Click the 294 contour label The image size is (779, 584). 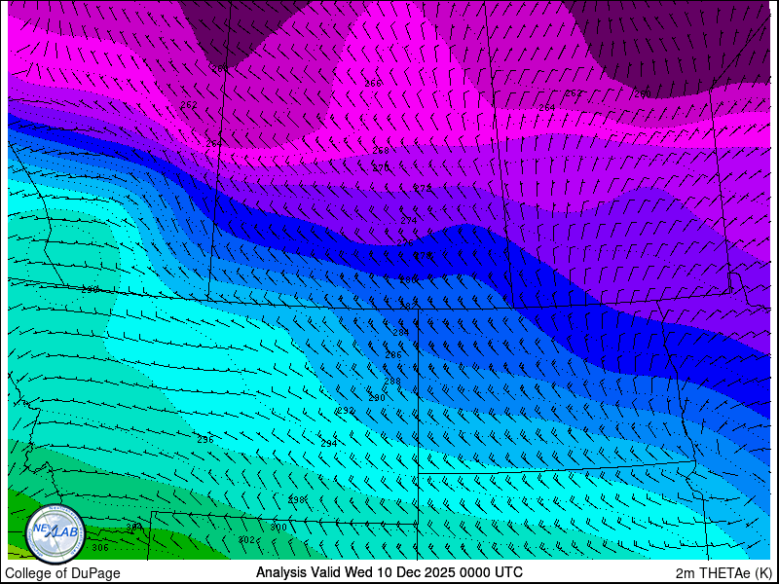click(x=329, y=444)
